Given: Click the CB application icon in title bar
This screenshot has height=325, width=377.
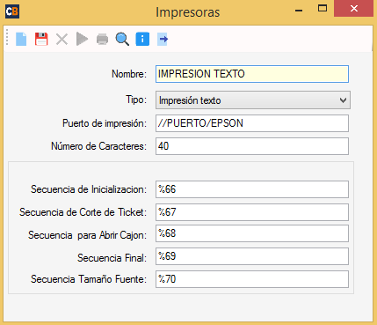Looking at the screenshot, I should (x=12, y=11).
